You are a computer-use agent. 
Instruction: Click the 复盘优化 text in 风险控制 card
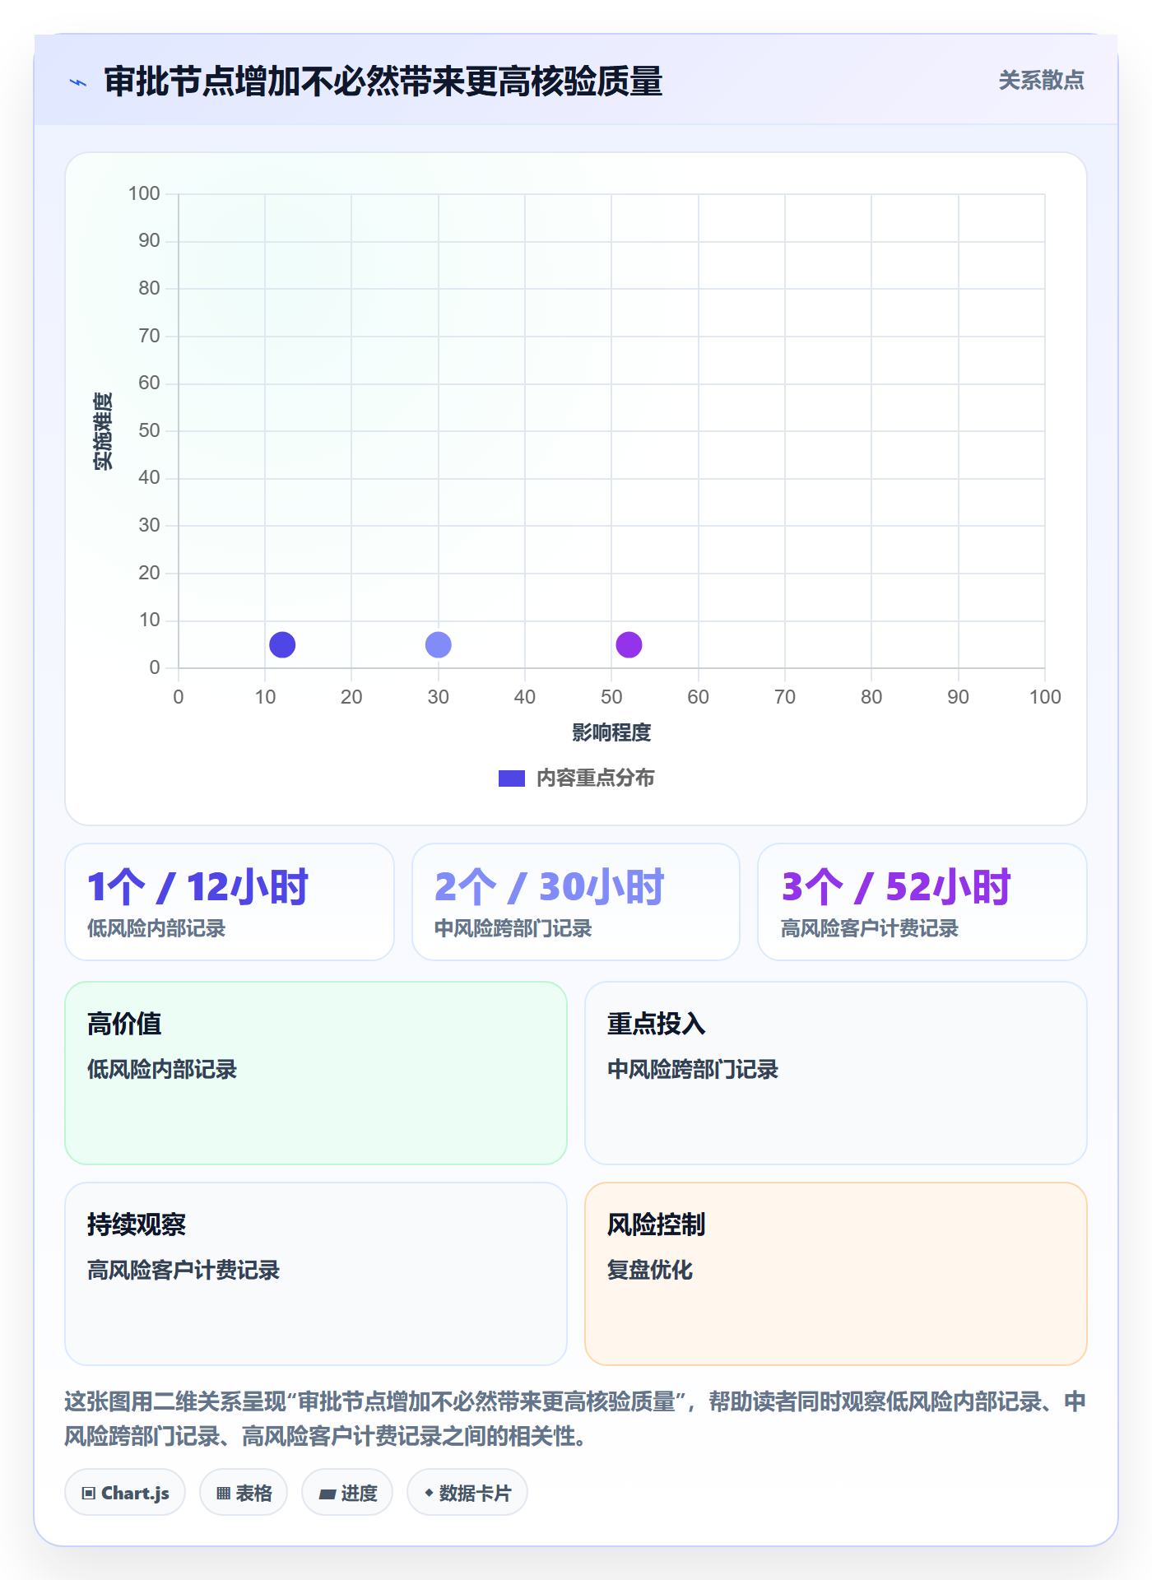650,1270
